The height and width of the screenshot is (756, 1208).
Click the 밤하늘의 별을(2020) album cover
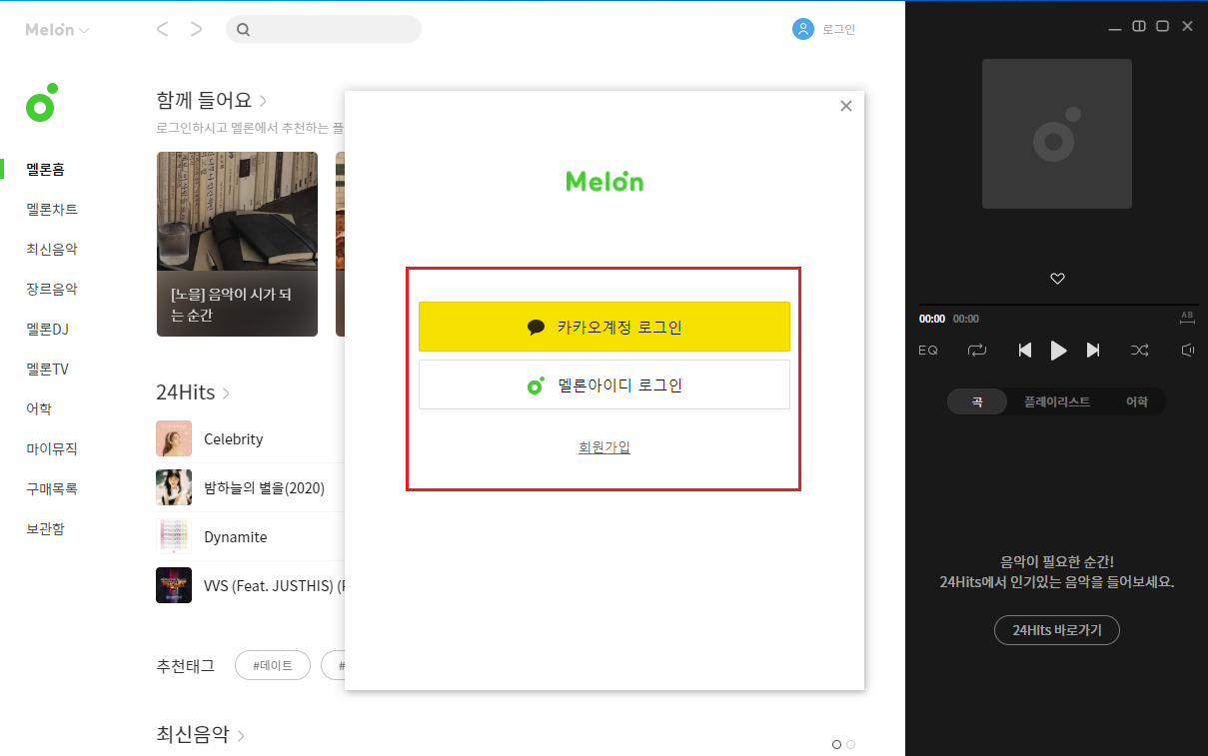tap(174, 487)
